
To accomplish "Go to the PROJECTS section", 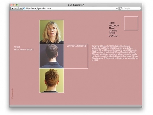I will tap(114, 26).
